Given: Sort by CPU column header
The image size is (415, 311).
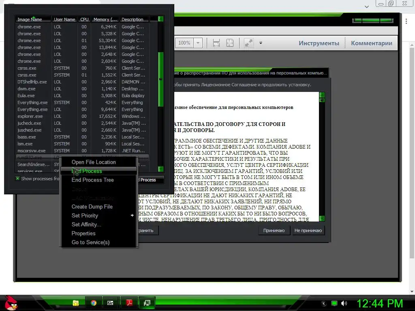Looking at the screenshot, I should click(84, 19).
